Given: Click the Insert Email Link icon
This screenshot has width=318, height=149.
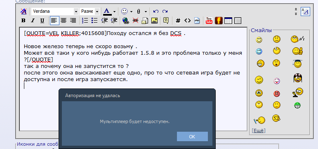Looking at the screenshot, I should click(145, 21).
